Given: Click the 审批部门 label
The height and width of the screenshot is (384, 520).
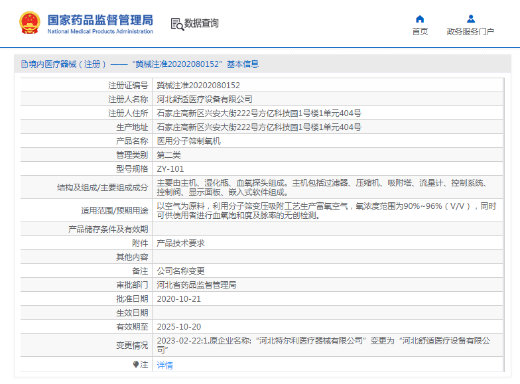Looking at the screenshot, I should click(x=132, y=285).
